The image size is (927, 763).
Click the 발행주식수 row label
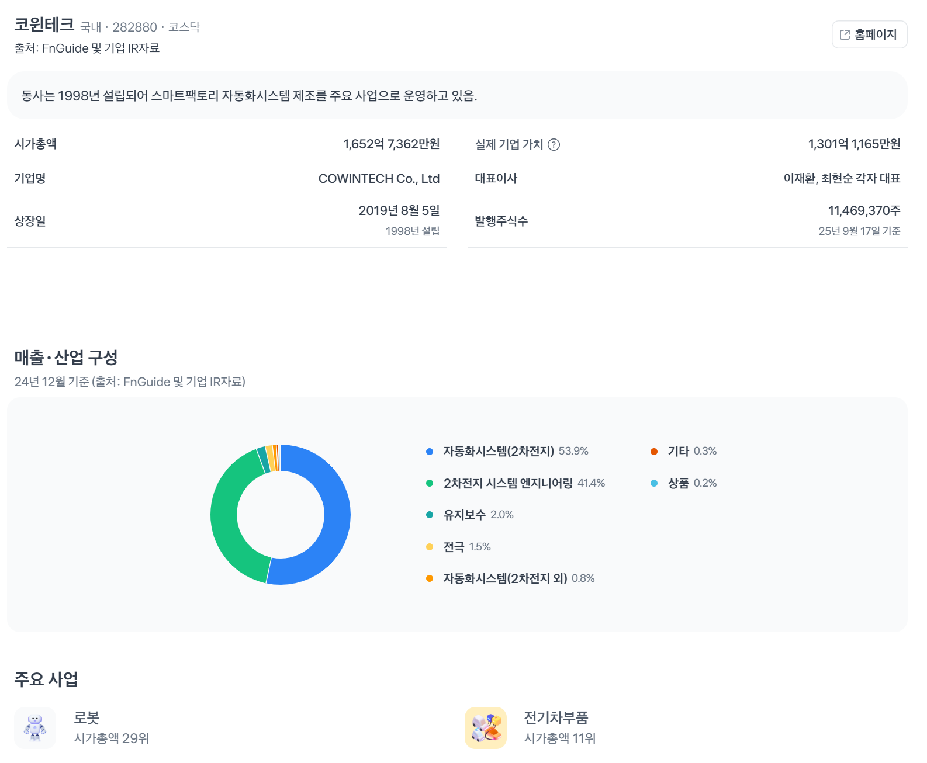click(501, 221)
